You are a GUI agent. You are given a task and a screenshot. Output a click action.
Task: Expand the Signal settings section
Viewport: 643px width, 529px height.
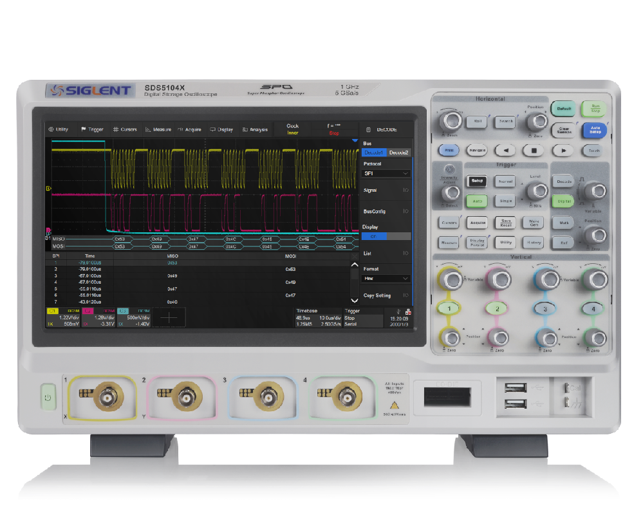[x=386, y=190]
